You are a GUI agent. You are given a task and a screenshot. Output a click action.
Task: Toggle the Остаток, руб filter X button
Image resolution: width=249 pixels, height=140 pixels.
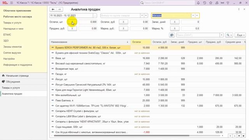[x=123, y=22]
